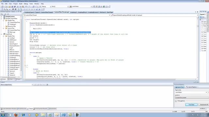Screen dimensions: 209x117
Task: Click the Find what input field
Action: pyautogui.click(x=191, y=92)
